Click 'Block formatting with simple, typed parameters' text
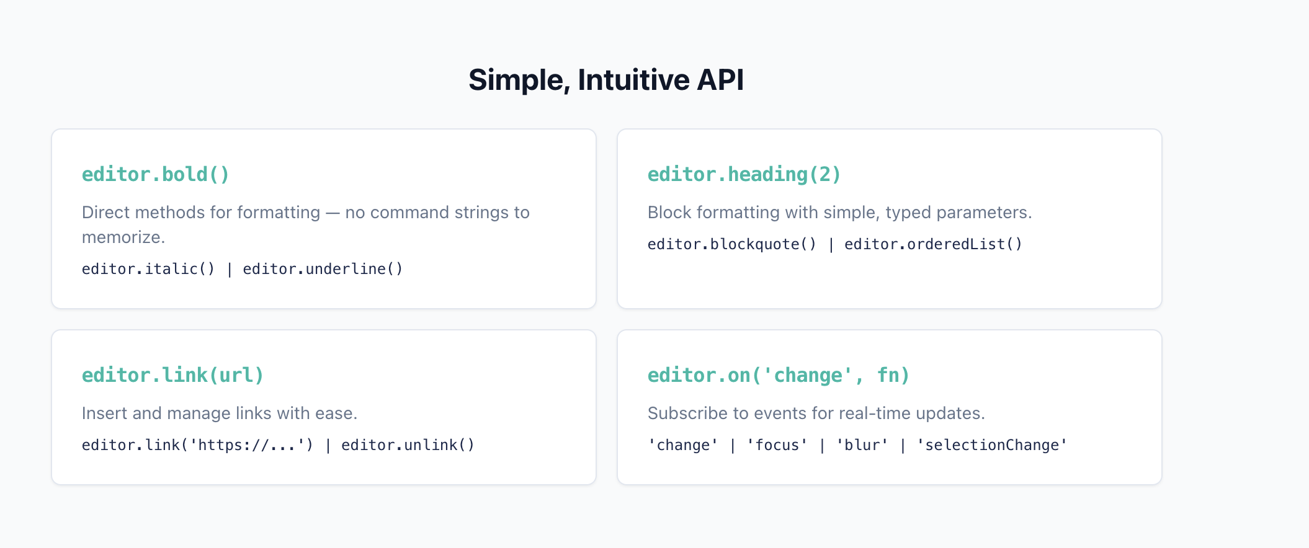 click(x=839, y=213)
